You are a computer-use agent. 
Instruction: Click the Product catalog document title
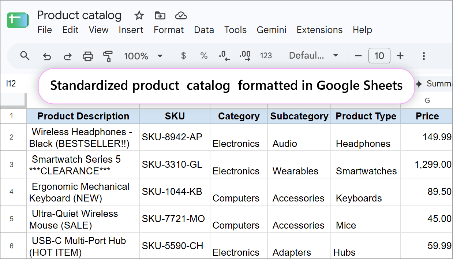(79, 15)
